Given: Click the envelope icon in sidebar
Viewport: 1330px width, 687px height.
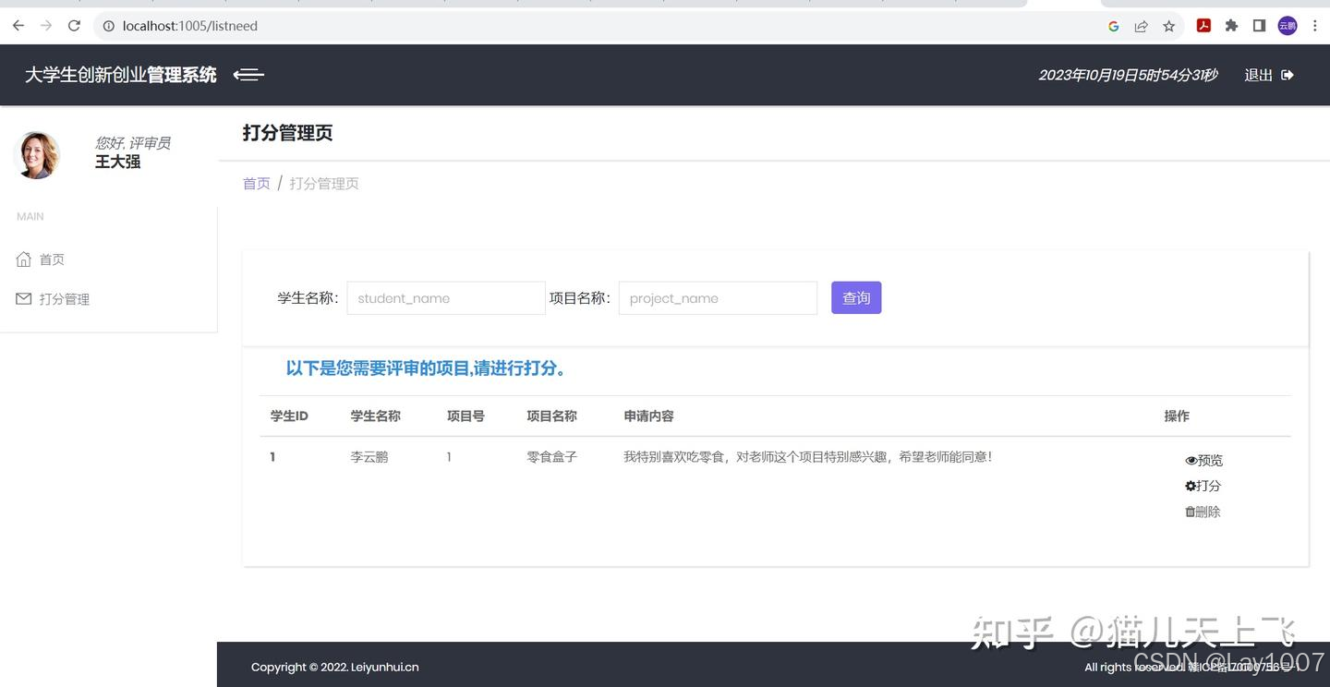Looking at the screenshot, I should point(24,299).
